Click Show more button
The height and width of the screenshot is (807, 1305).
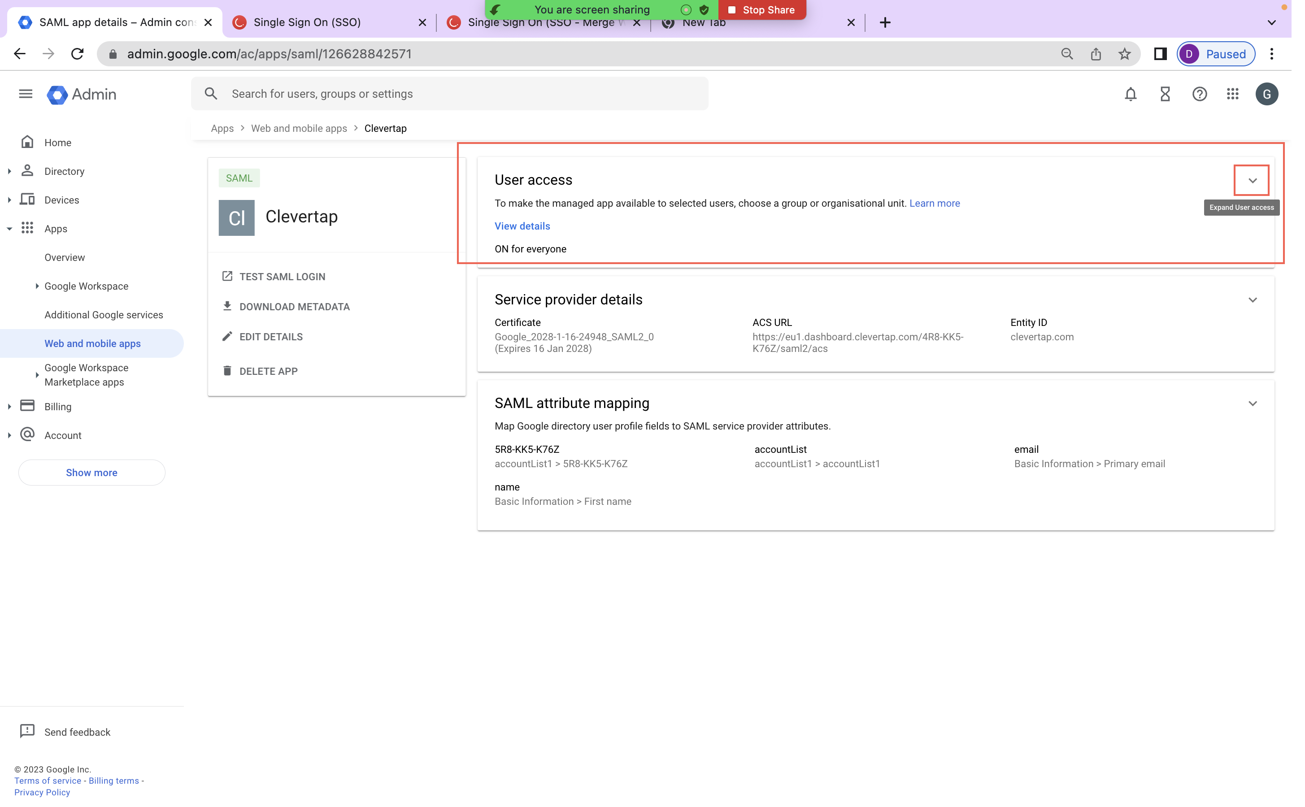[x=92, y=473]
